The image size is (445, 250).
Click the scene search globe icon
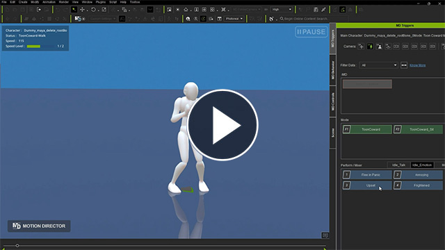(188, 19)
